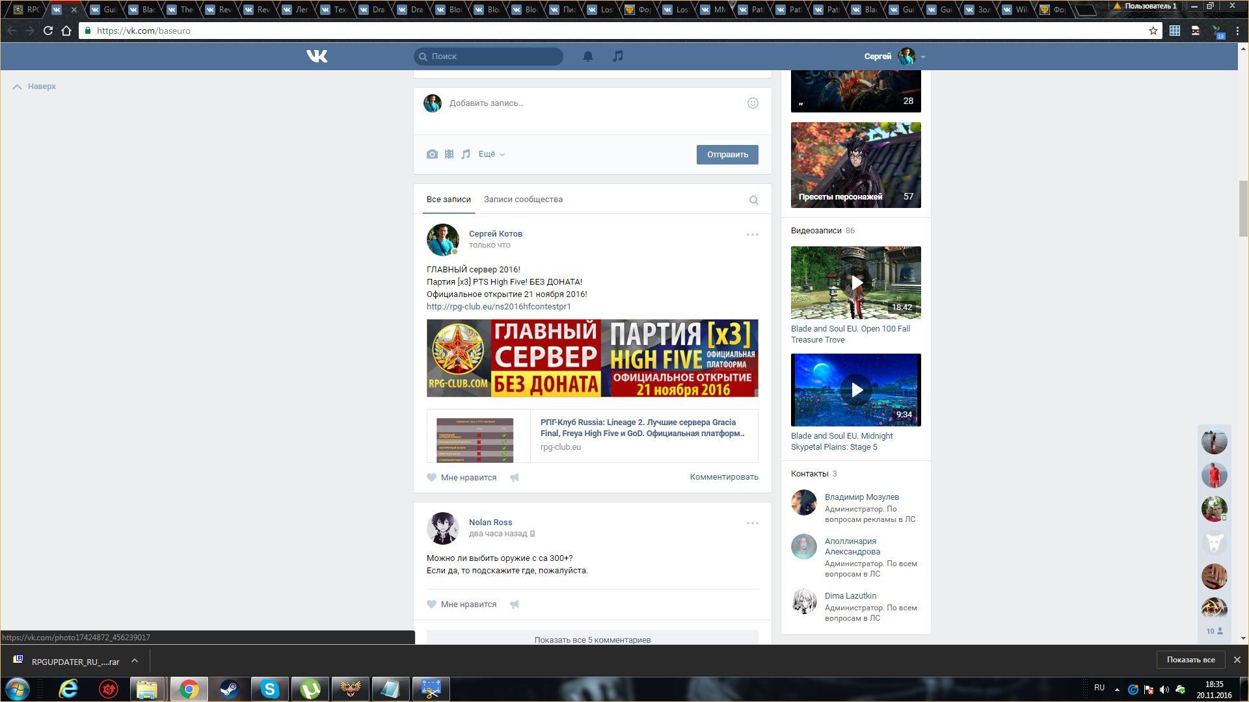The height and width of the screenshot is (702, 1249).
Task: Attach a photo with the camera icon
Action: (x=432, y=155)
